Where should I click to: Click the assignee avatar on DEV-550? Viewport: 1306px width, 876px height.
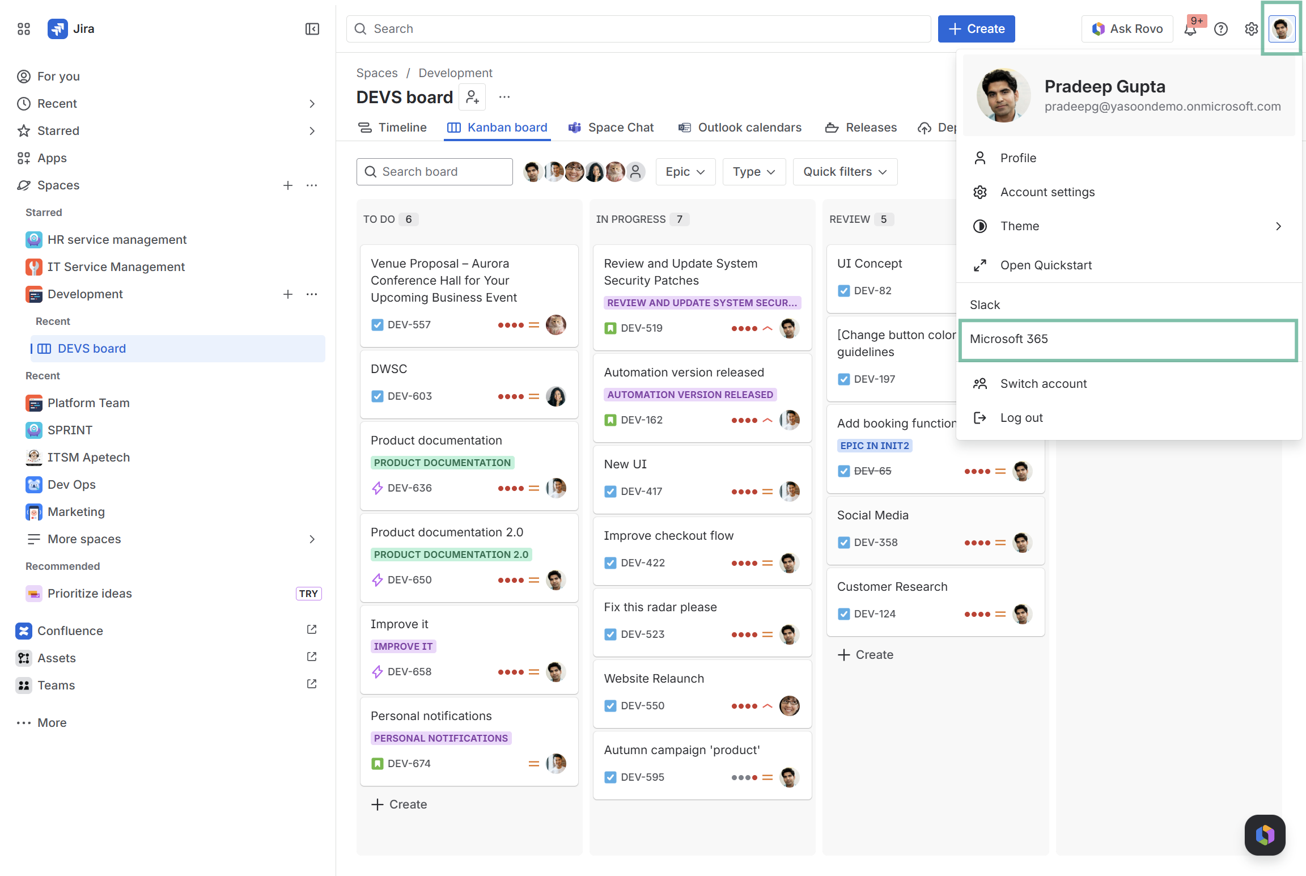tap(790, 706)
